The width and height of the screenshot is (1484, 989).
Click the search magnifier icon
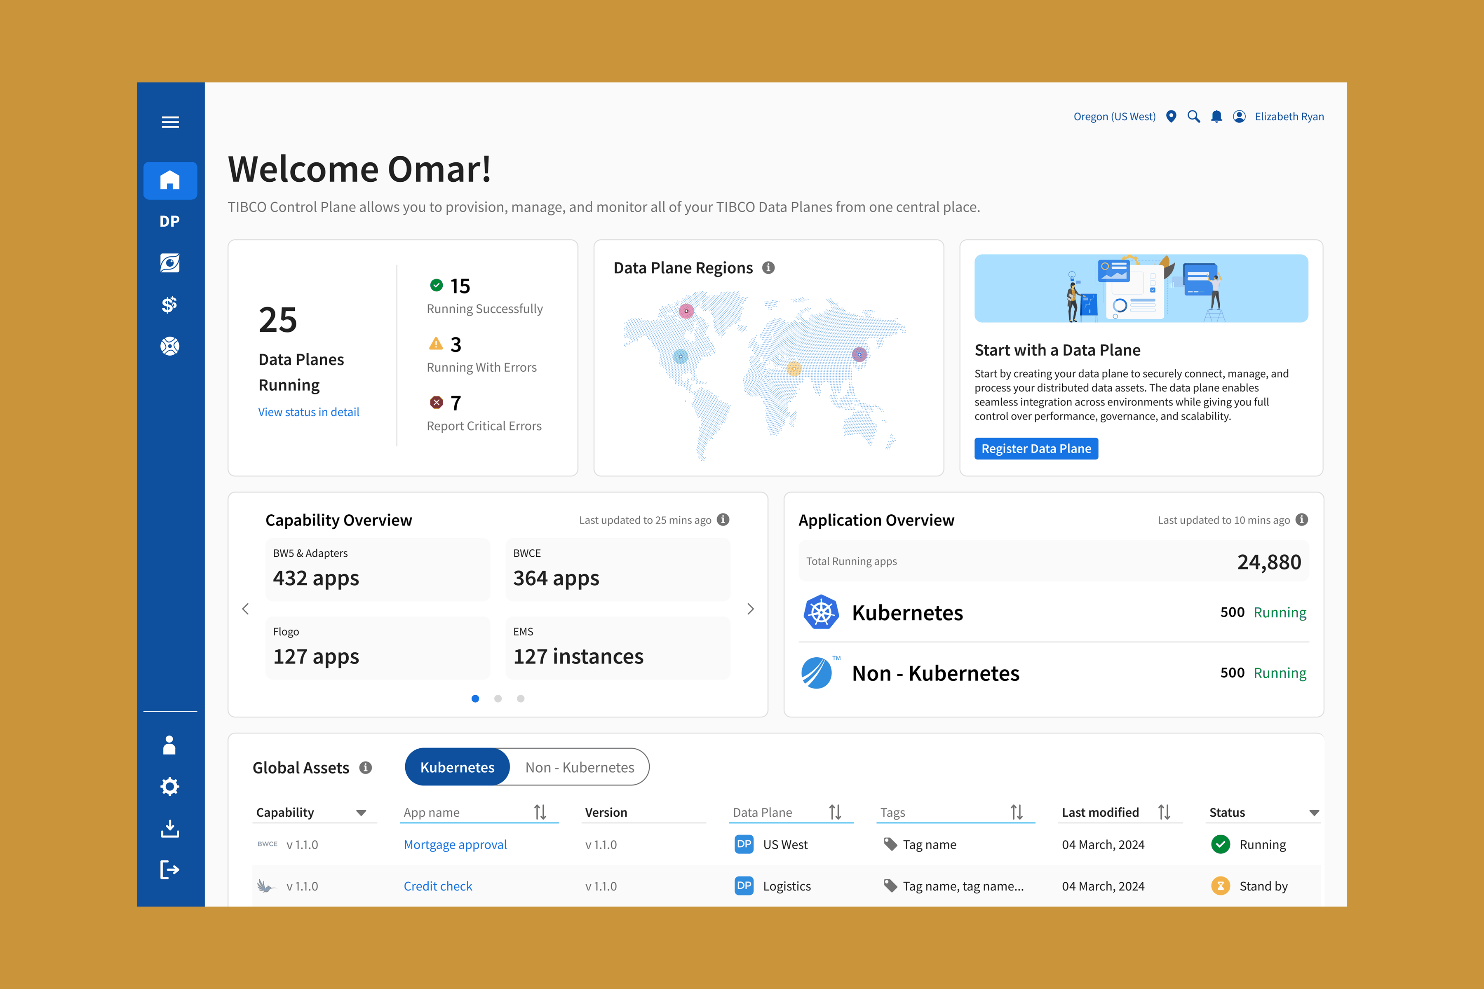tap(1193, 117)
